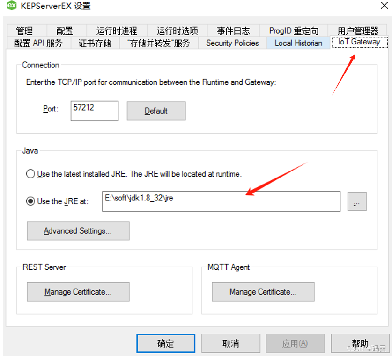
Task: Open help with the 帮助 button
Action: 360,343
